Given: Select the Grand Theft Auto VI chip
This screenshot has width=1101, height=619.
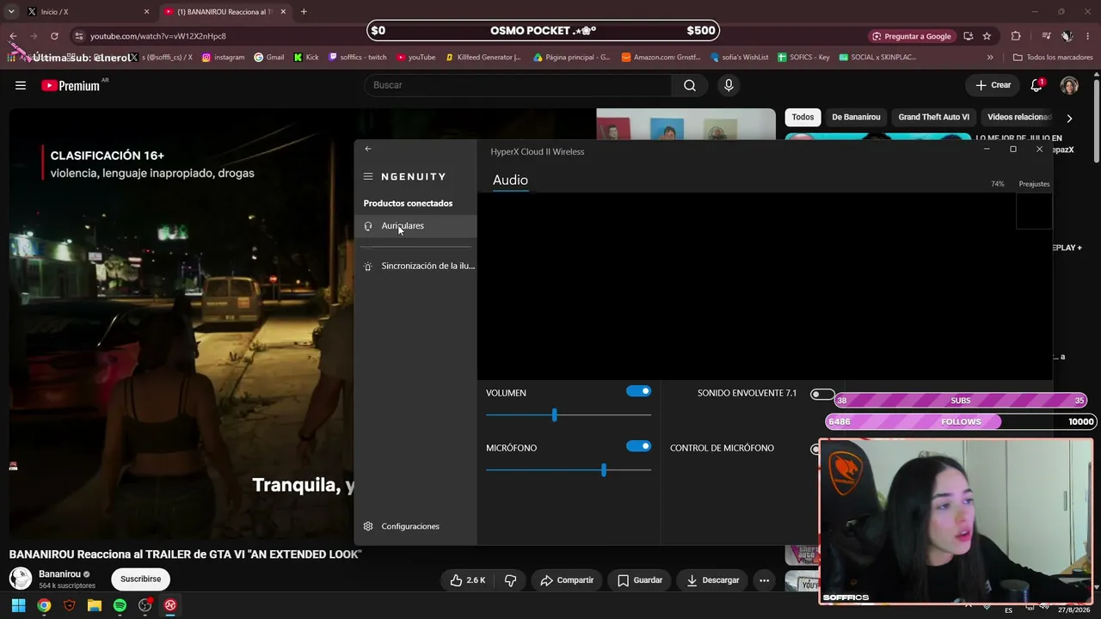Looking at the screenshot, I should click(933, 117).
